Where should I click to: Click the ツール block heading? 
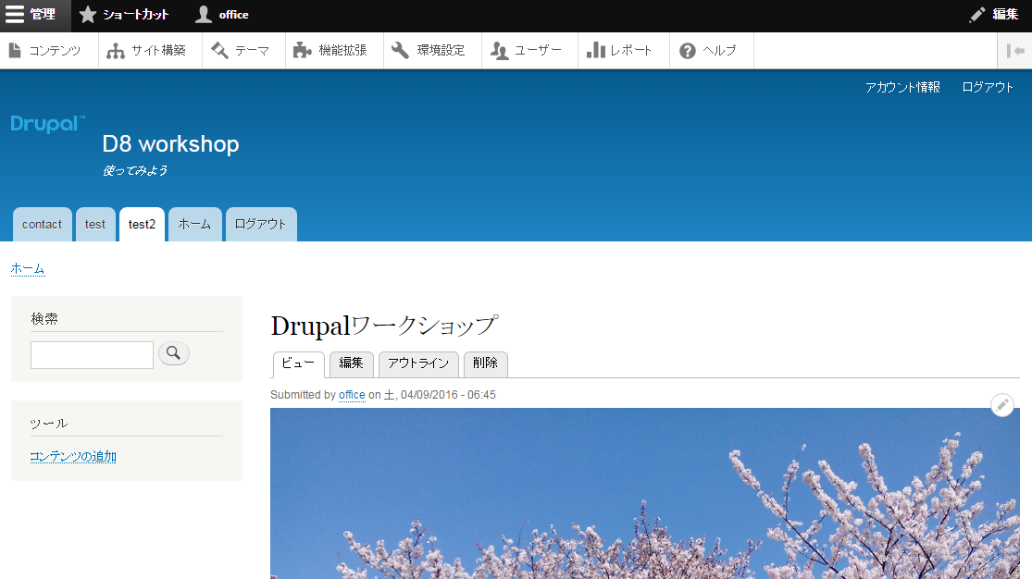(x=49, y=423)
